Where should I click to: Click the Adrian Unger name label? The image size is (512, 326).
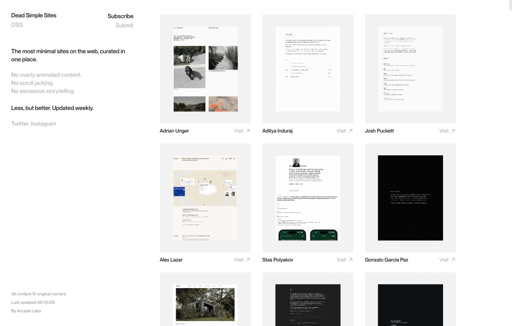pos(174,131)
